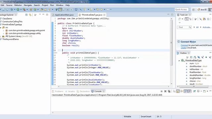Click the Remove All Terminated Launches icon

click(169, 91)
